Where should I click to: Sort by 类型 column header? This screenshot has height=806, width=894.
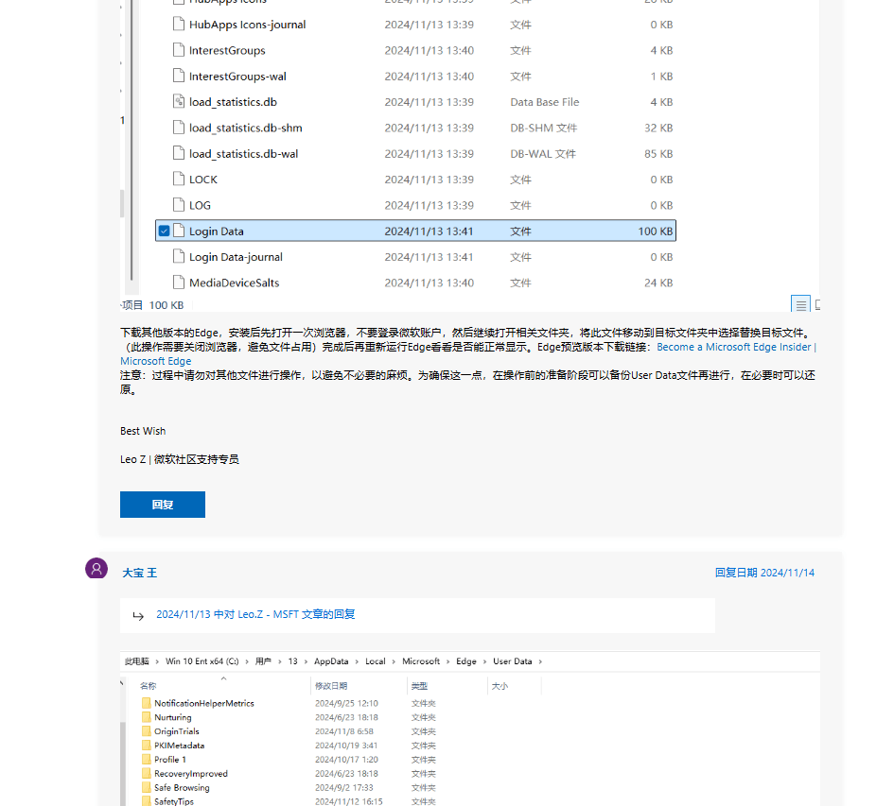420,686
